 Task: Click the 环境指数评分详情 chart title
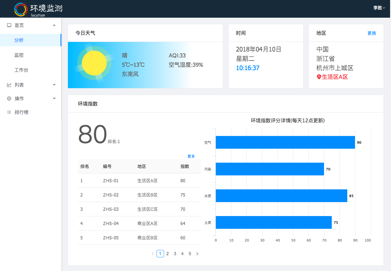coord(288,120)
